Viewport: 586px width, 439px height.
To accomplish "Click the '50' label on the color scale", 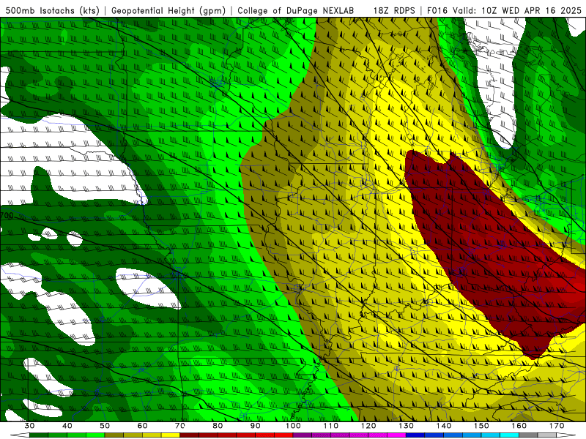I will [x=105, y=426].
